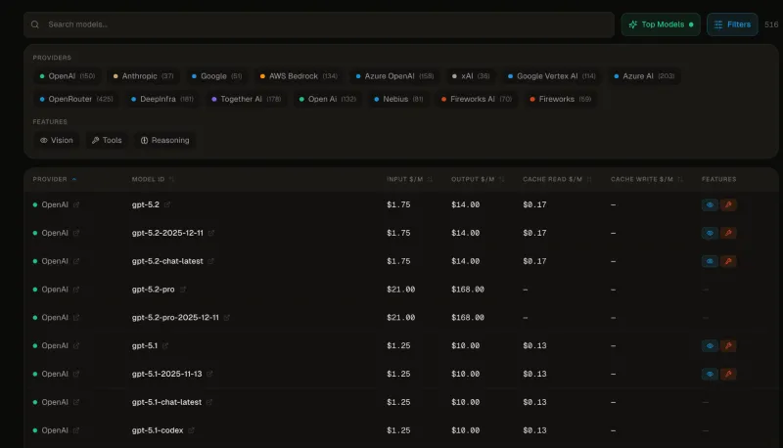Filter by Azure AI provider chip
Viewport: 783px width, 448px height.
pos(644,76)
